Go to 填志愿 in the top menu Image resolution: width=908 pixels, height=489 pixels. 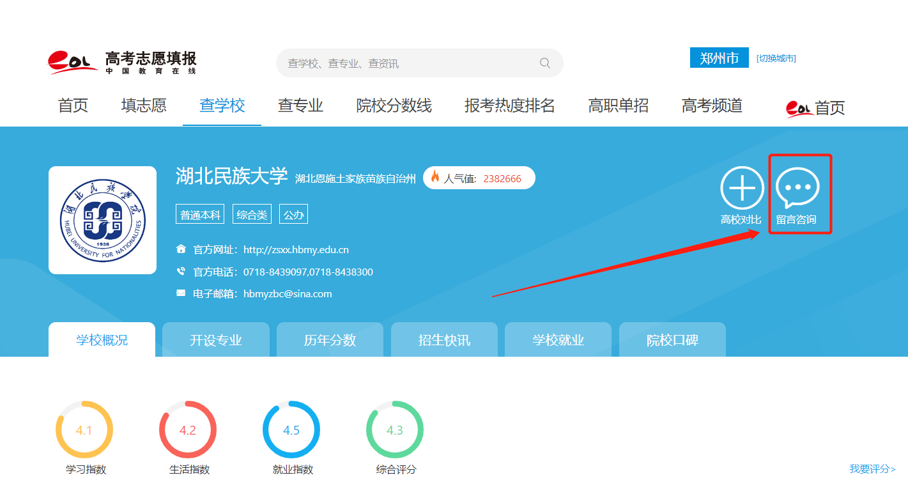coord(144,105)
